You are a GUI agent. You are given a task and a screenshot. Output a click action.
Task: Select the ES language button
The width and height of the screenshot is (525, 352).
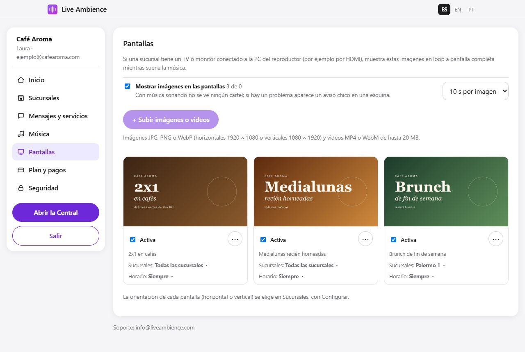click(444, 9)
